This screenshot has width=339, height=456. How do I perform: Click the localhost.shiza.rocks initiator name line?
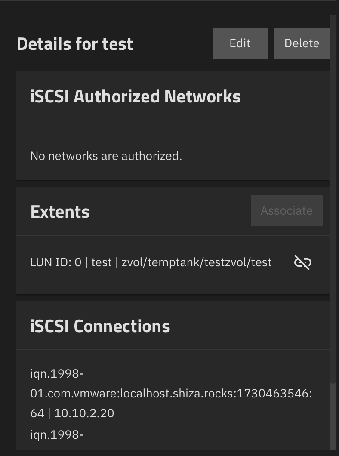(171, 394)
